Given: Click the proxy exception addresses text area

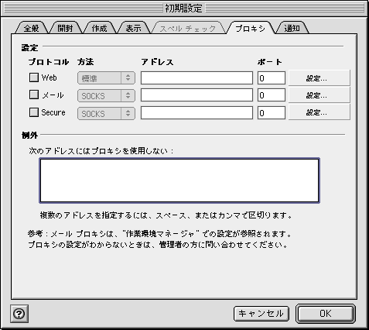Looking at the screenshot, I should click(179, 180).
